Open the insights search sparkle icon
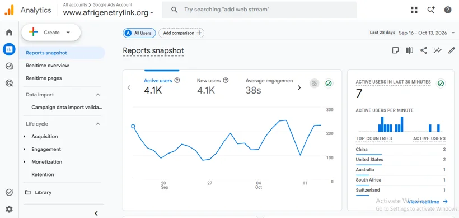 click(431, 10)
